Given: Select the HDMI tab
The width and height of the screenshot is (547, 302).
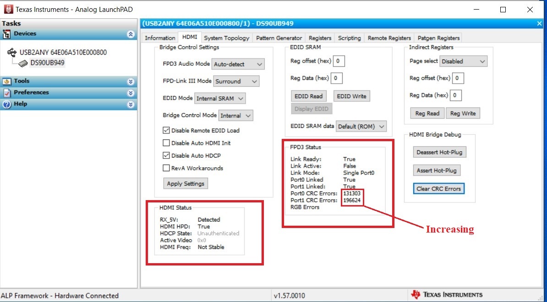Looking at the screenshot, I should [x=189, y=37].
